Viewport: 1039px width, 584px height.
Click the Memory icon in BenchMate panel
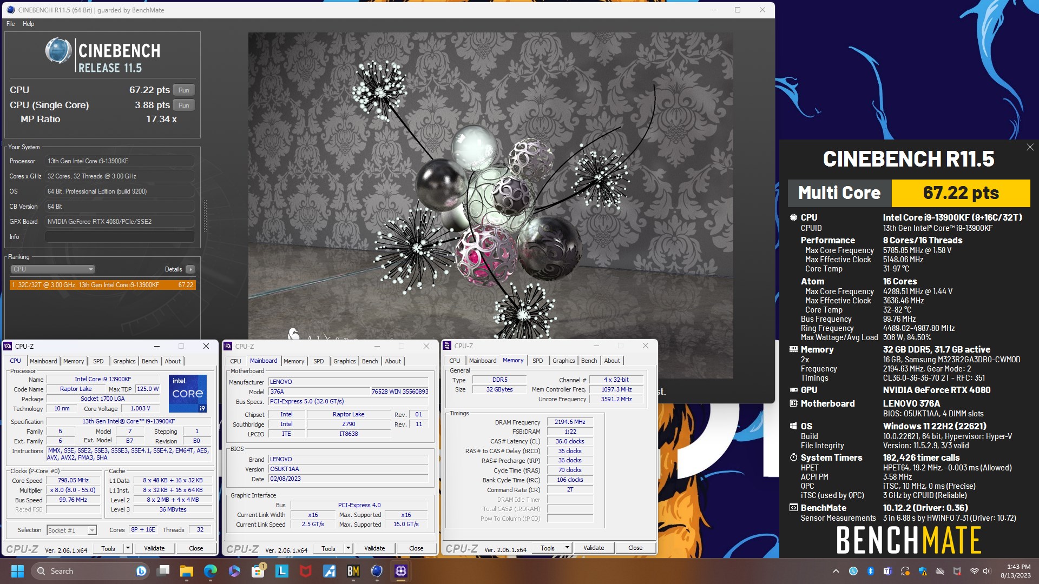(793, 349)
